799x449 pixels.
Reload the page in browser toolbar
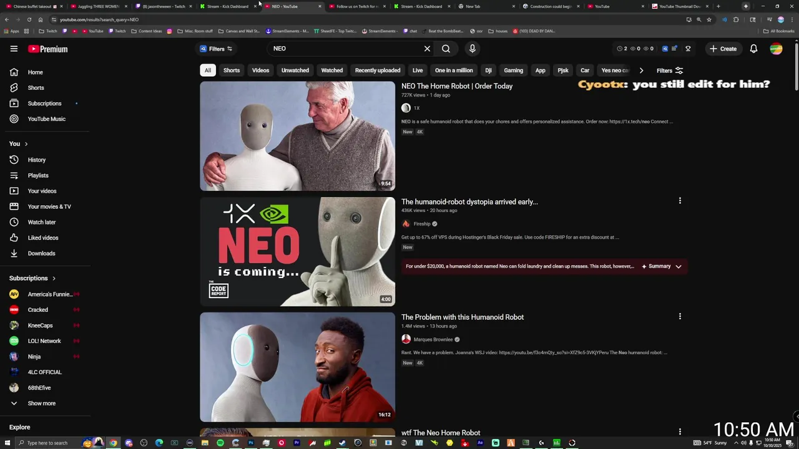(29, 19)
